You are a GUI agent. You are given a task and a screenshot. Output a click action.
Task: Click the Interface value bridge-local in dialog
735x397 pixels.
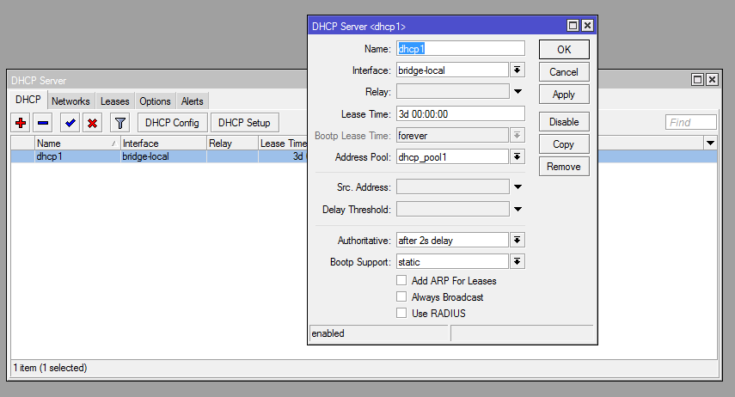click(453, 70)
